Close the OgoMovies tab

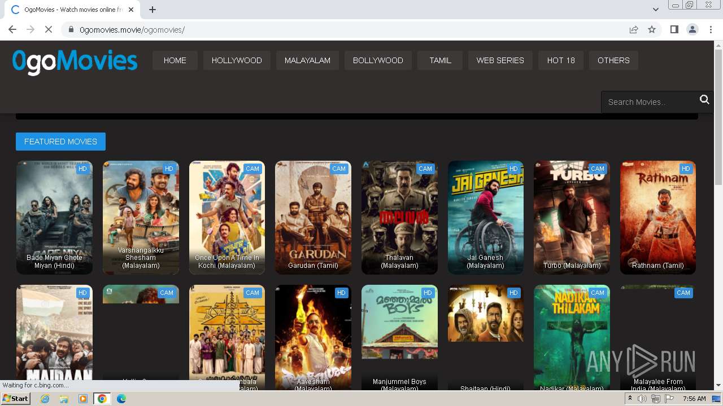131,10
